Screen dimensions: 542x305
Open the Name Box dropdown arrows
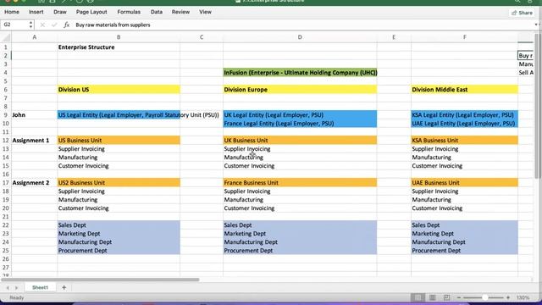point(30,25)
